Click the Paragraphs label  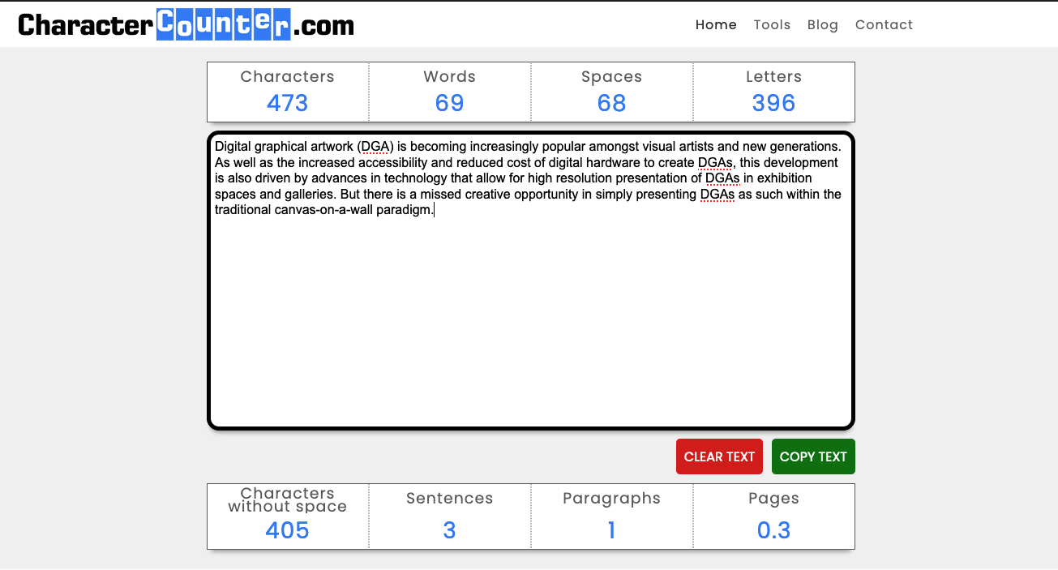(x=611, y=499)
